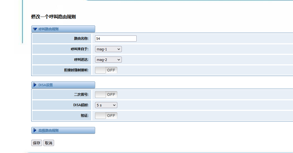The height and width of the screenshot is (153, 293).
Task: Click the 取消 button
Action: pyautogui.click(x=49, y=143)
